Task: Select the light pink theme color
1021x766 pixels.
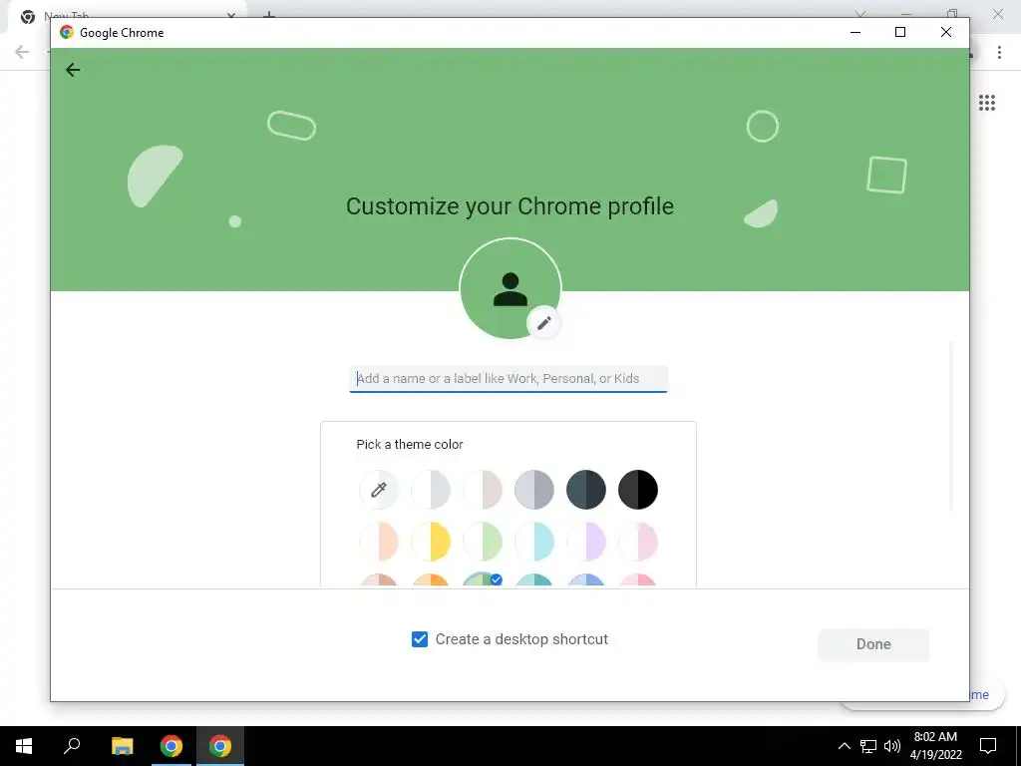Action: (x=638, y=542)
